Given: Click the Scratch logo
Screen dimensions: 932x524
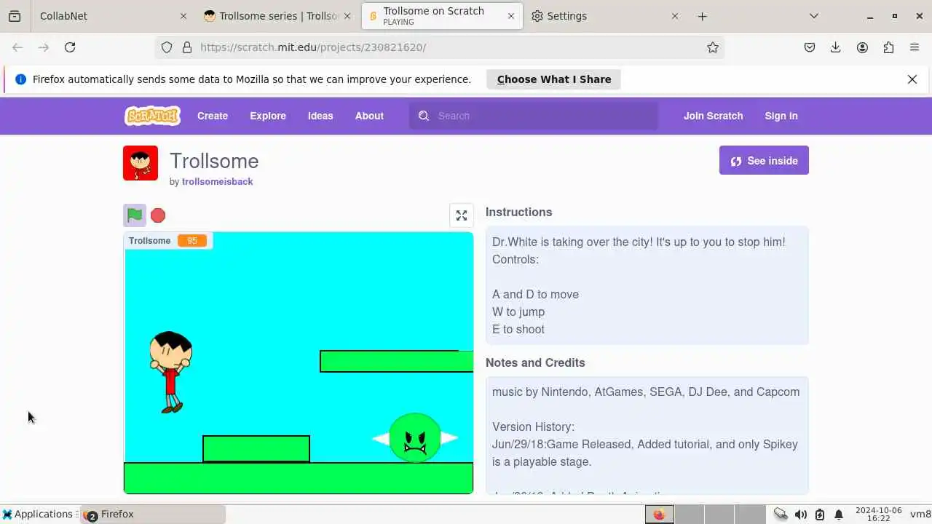Looking at the screenshot, I should pos(152,116).
